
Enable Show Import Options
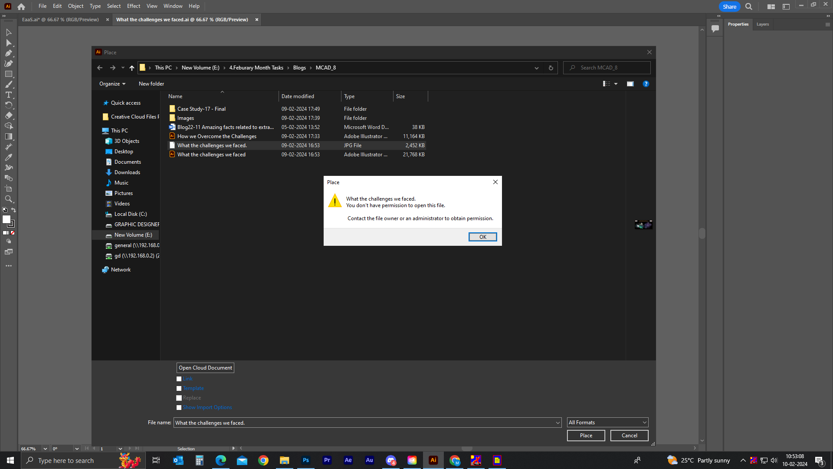pos(179,407)
